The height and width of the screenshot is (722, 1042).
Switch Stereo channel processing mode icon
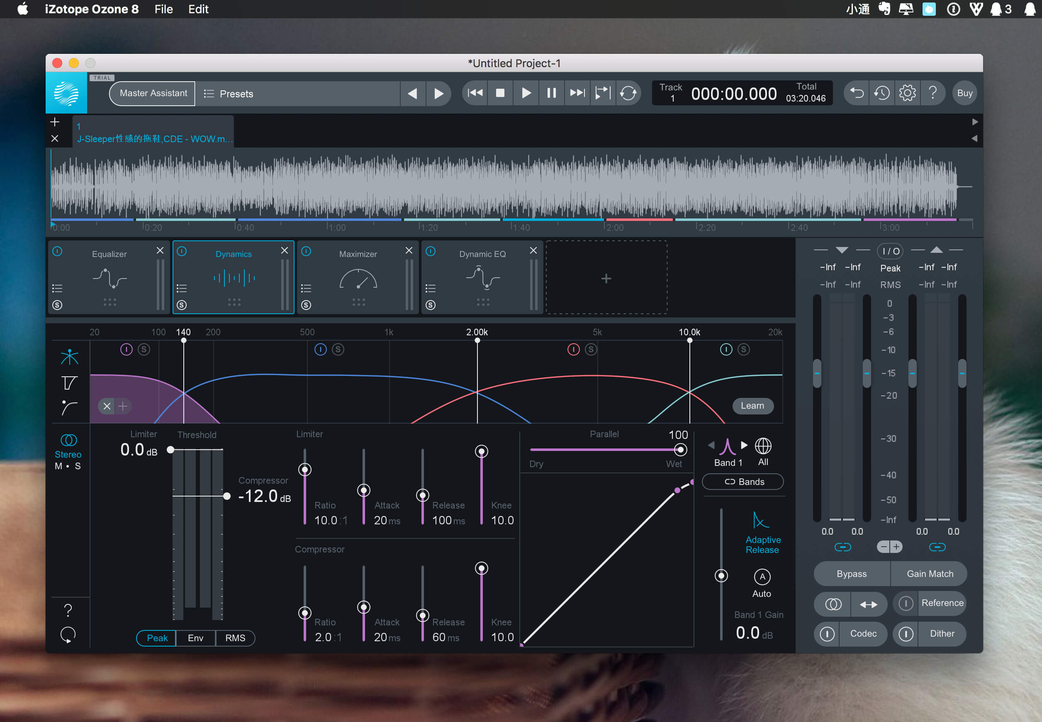coord(68,440)
